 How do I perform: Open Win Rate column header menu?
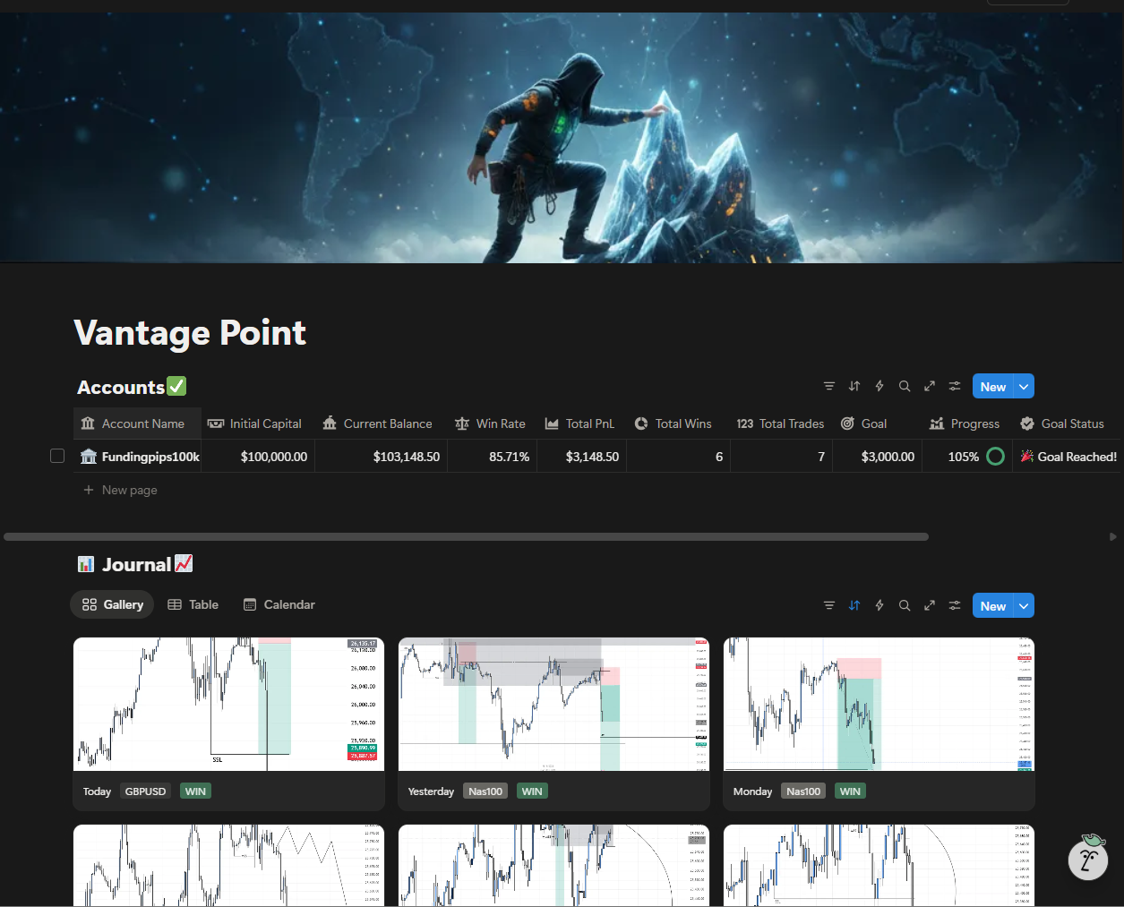coord(492,424)
